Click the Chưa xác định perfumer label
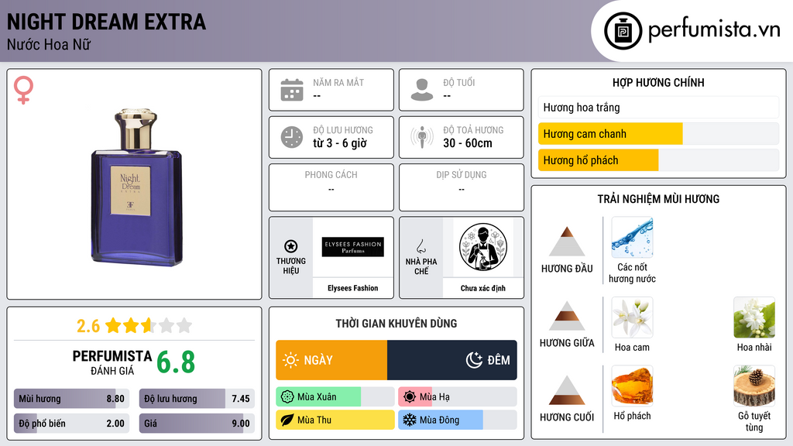The height and width of the screenshot is (446, 793). coord(483,288)
